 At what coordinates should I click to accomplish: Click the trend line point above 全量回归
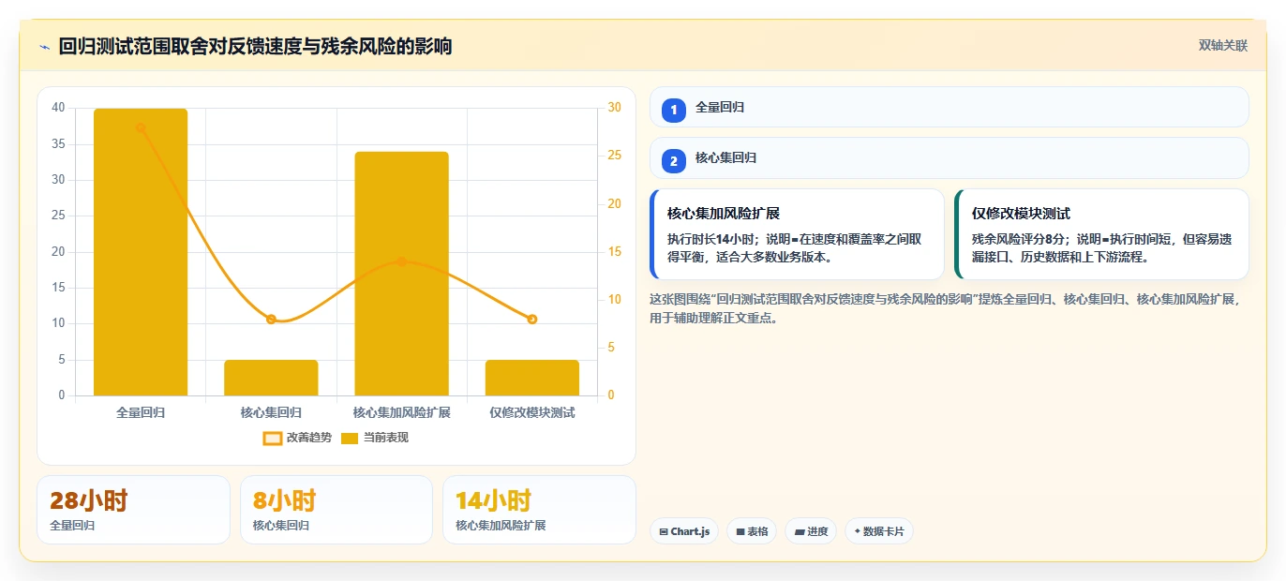[x=141, y=127]
